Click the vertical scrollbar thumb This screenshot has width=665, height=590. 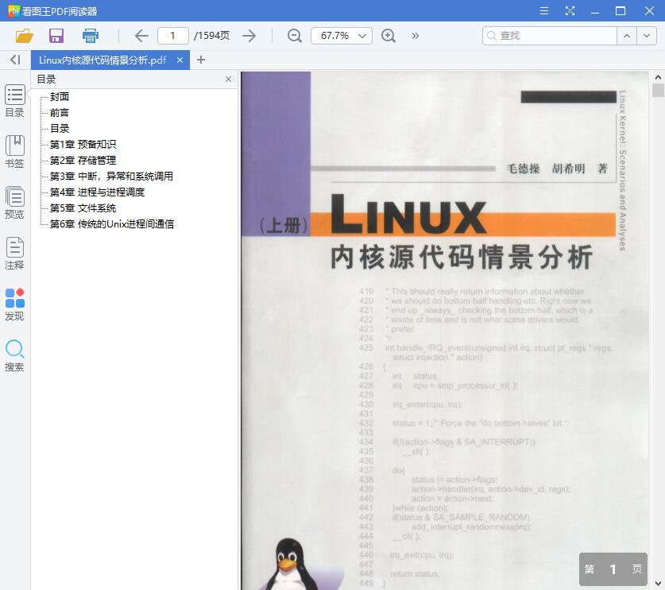click(x=658, y=91)
